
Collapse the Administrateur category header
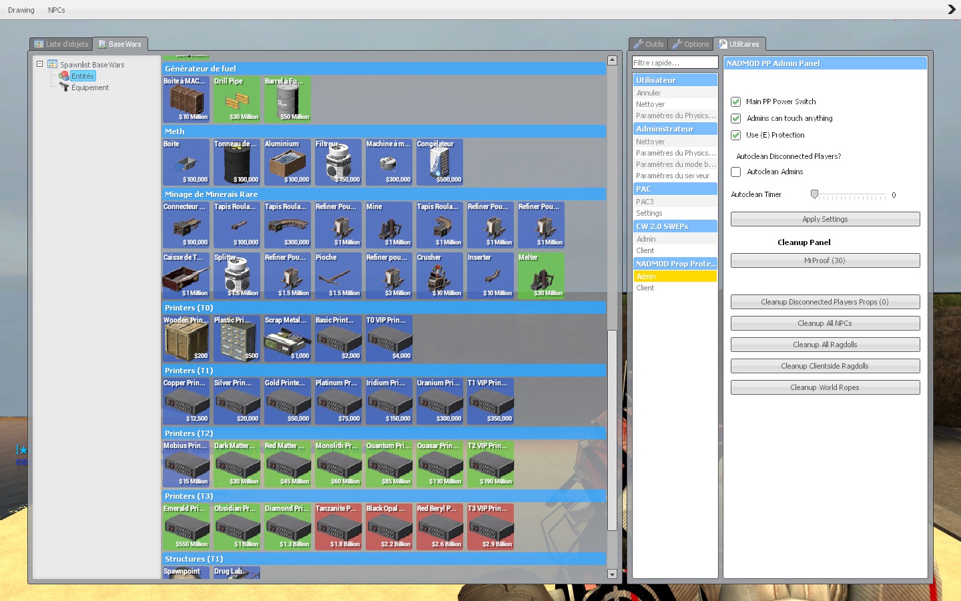click(x=675, y=129)
